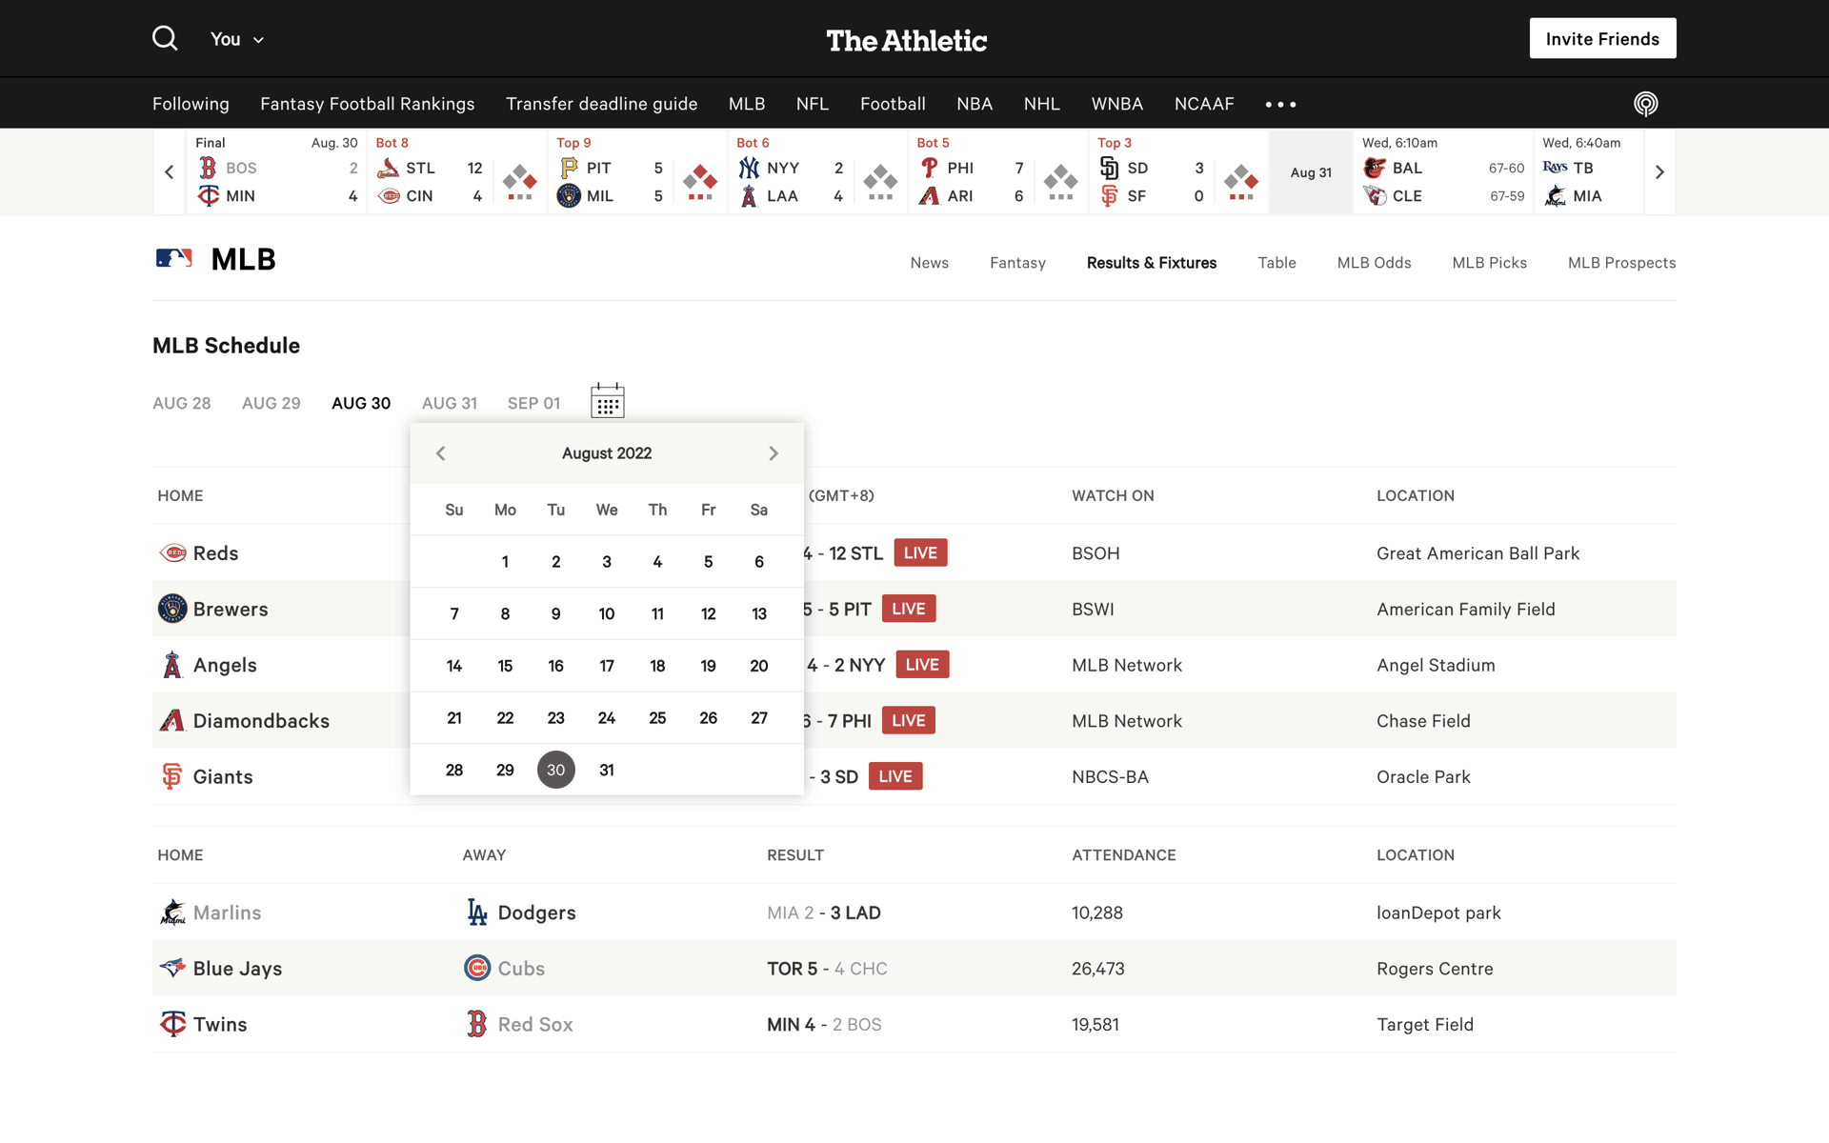Click the Marlins team logo

[172, 912]
